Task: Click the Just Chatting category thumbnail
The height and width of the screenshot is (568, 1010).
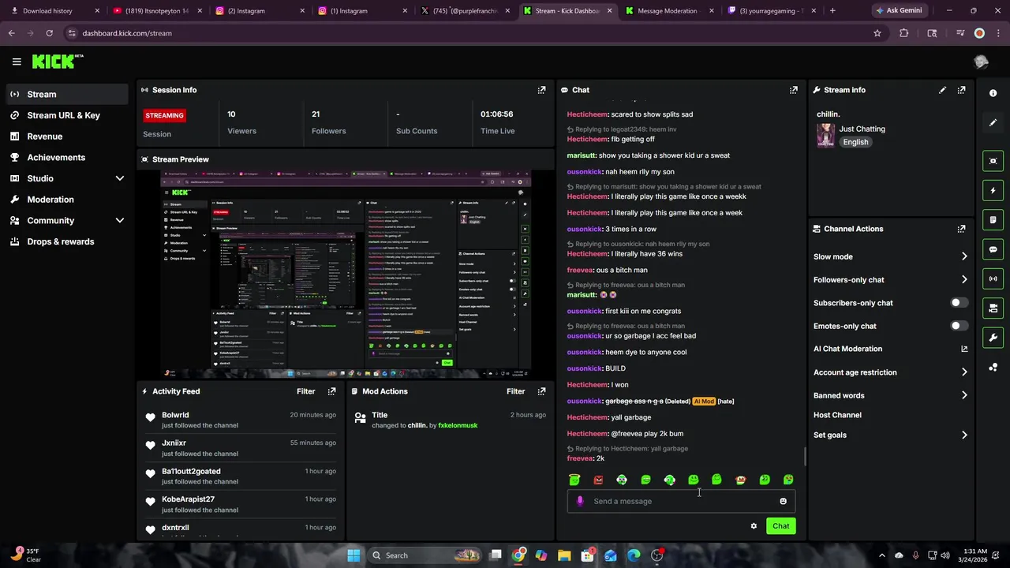Action: [825, 135]
